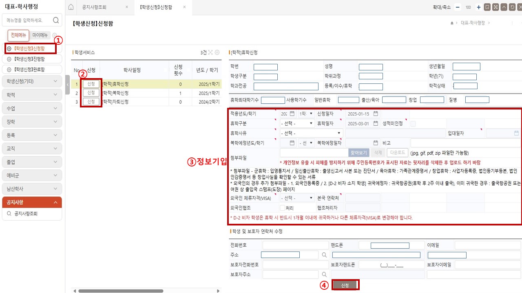Zoom in with the plus button
The image size is (522, 293).
click(x=479, y=7)
